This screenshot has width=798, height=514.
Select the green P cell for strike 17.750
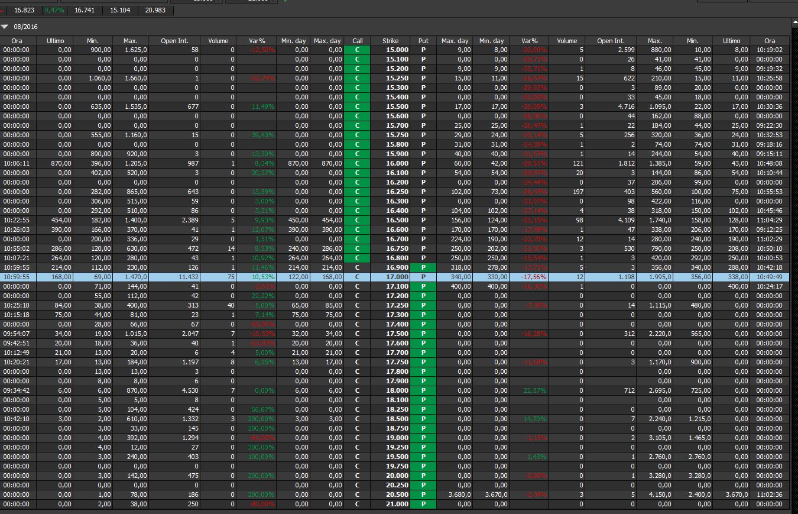pyautogui.click(x=423, y=363)
